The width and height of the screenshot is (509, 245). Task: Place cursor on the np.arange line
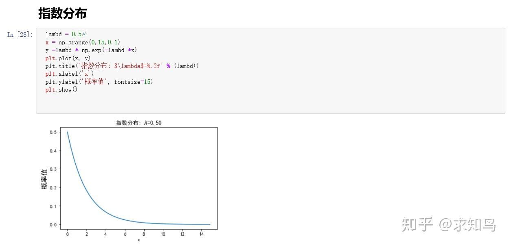click(x=83, y=42)
